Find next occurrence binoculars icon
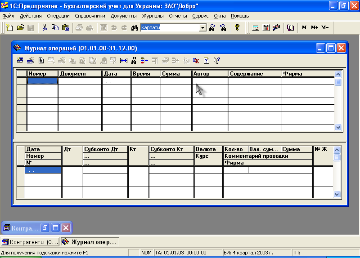 (x=212, y=28)
